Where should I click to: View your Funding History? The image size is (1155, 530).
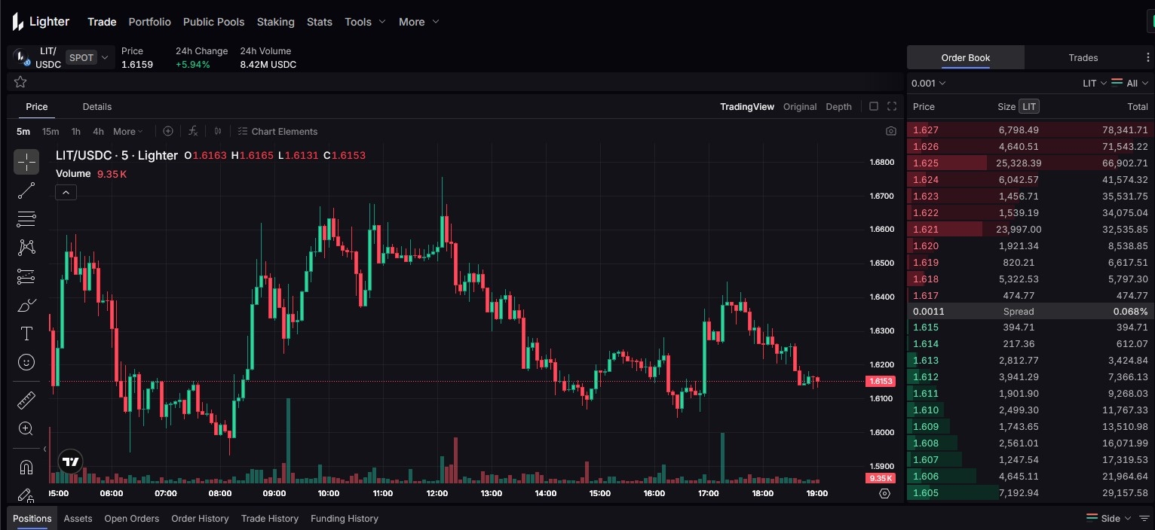(x=345, y=519)
